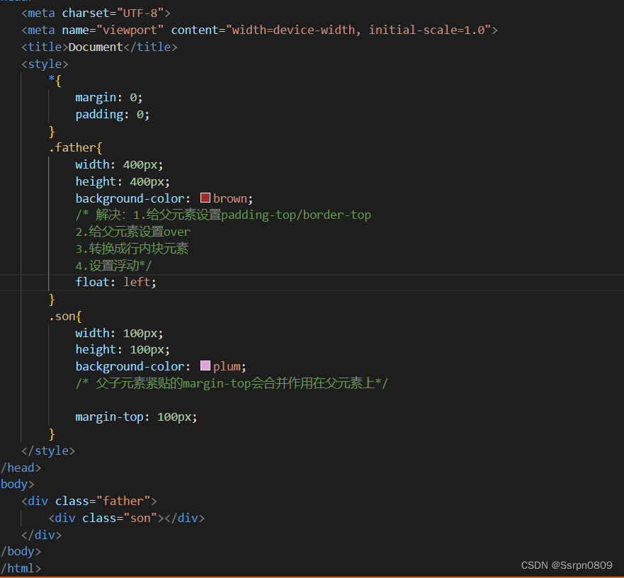Image resolution: width=624 pixels, height=578 pixels.
Task: Click the opening <style> tag
Action: [x=45, y=64]
